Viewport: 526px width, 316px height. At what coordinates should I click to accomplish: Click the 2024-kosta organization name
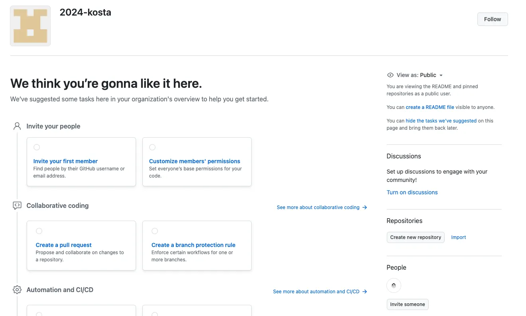[85, 12]
